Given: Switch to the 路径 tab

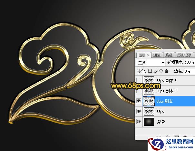Looking at the screenshot, I should point(169,55).
